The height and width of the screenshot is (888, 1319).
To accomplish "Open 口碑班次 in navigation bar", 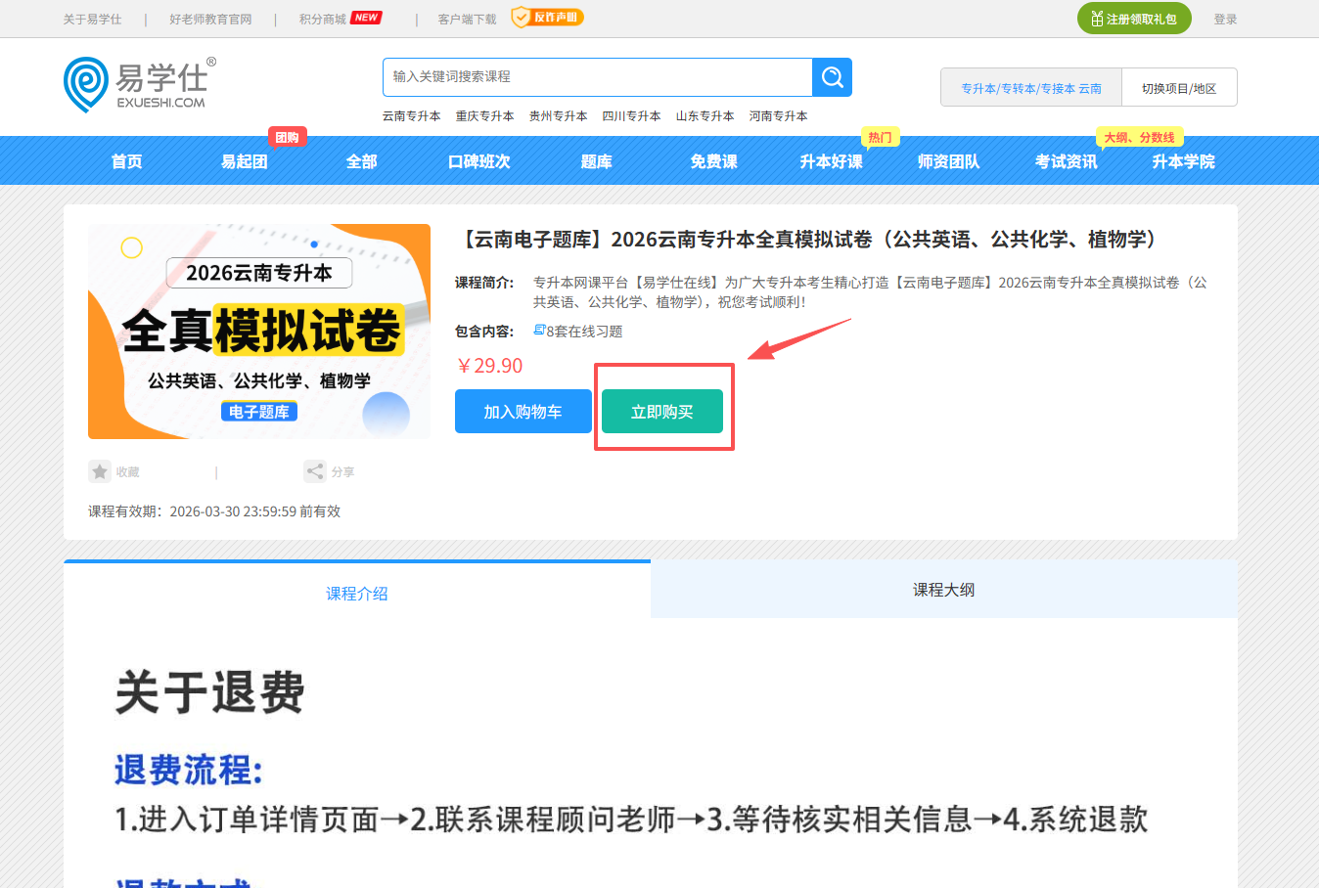I will tap(479, 161).
